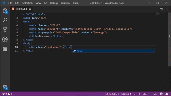This screenshot has height=96, width=171.
Task: Click the HTML5 file icon on the tab
Action: 13,9
